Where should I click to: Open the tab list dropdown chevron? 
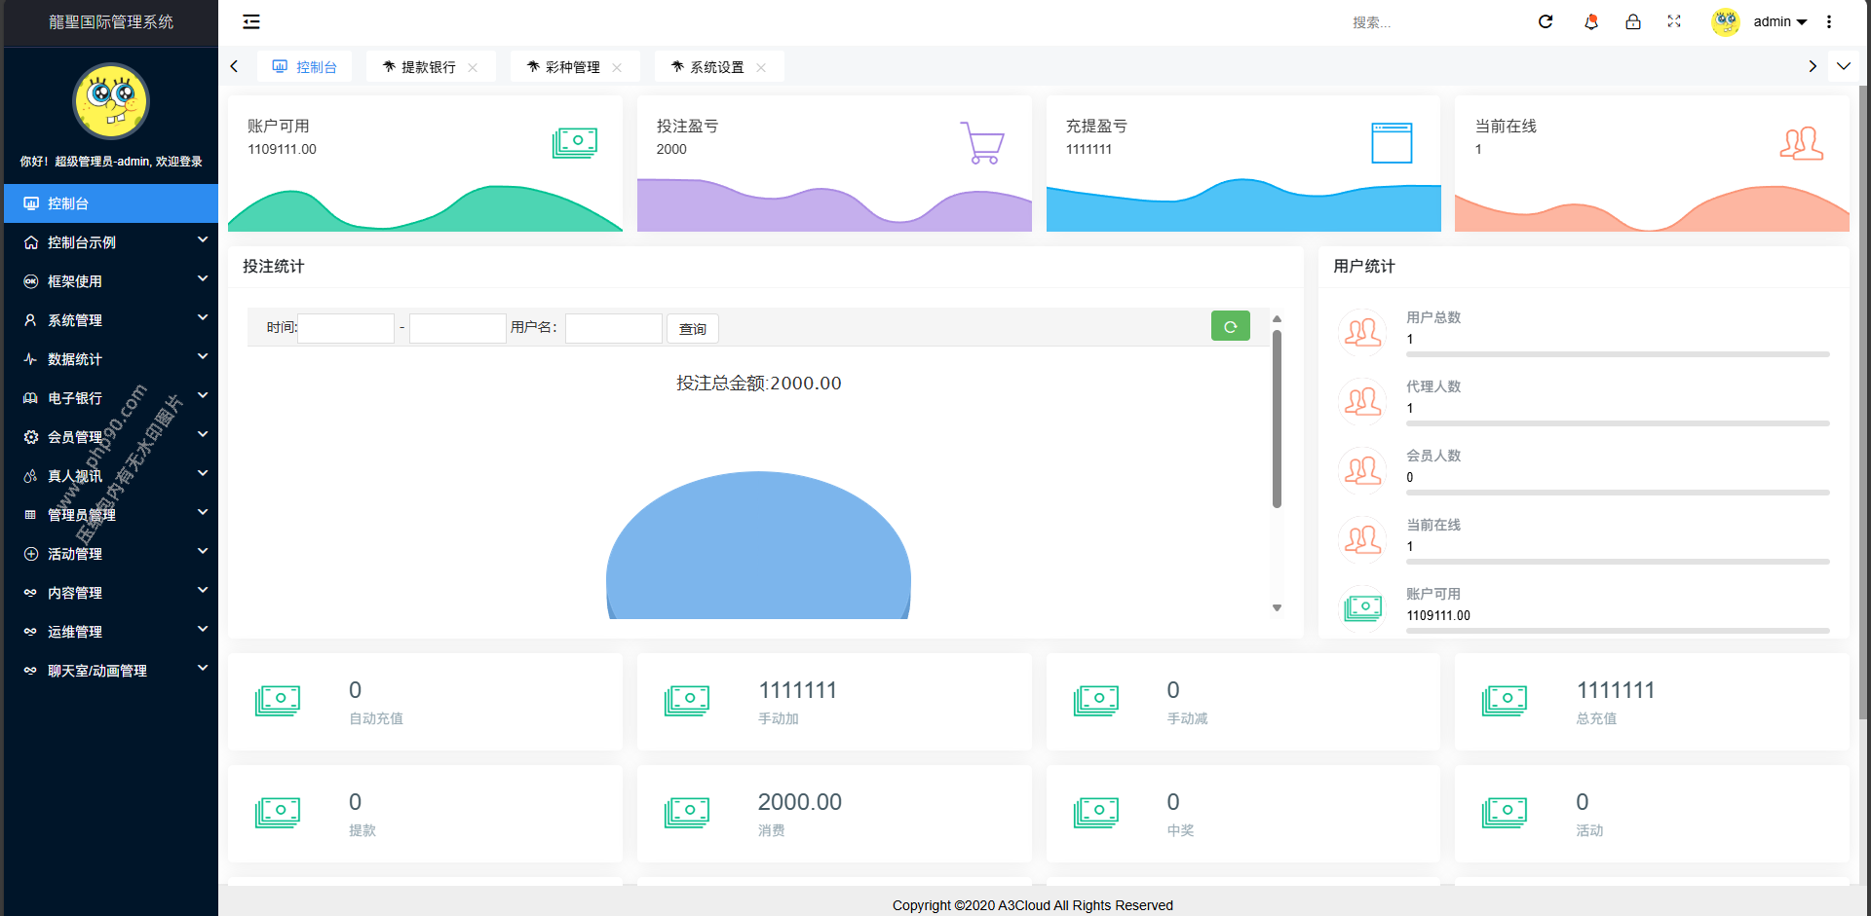pyautogui.click(x=1844, y=66)
